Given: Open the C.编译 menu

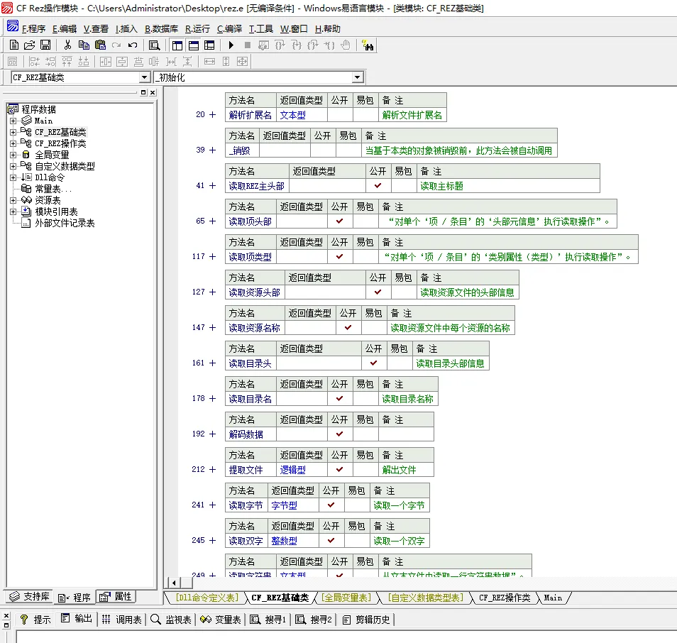Looking at the screenshot, I should tap(229, 29).
